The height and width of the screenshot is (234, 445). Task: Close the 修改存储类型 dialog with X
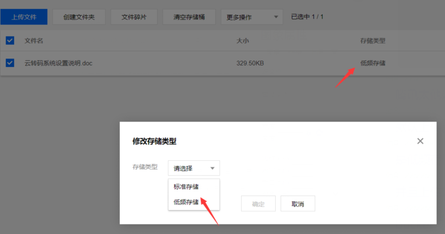(x=420, y=141)
